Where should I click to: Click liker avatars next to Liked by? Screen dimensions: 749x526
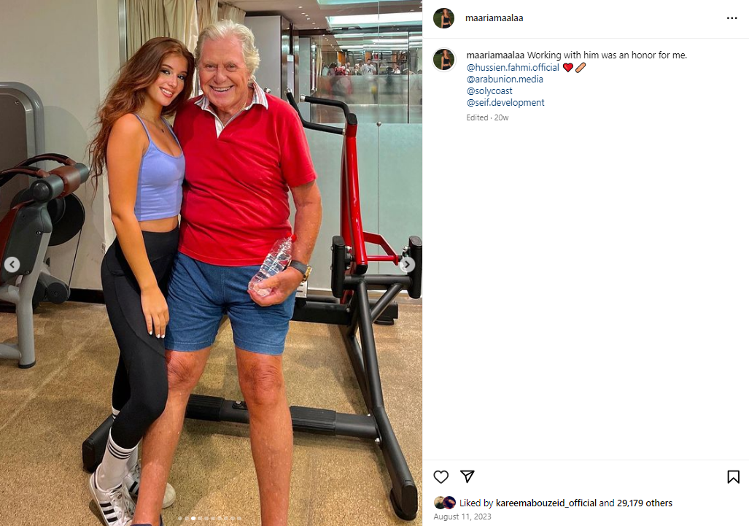tap(445, 503)
